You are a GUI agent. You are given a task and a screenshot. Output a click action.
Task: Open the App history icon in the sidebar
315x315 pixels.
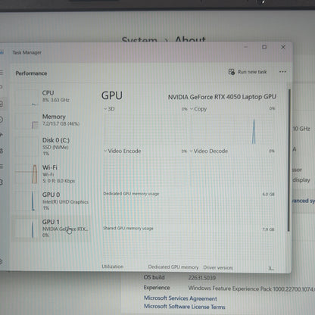pyautogui.click(x=2, y=120)
